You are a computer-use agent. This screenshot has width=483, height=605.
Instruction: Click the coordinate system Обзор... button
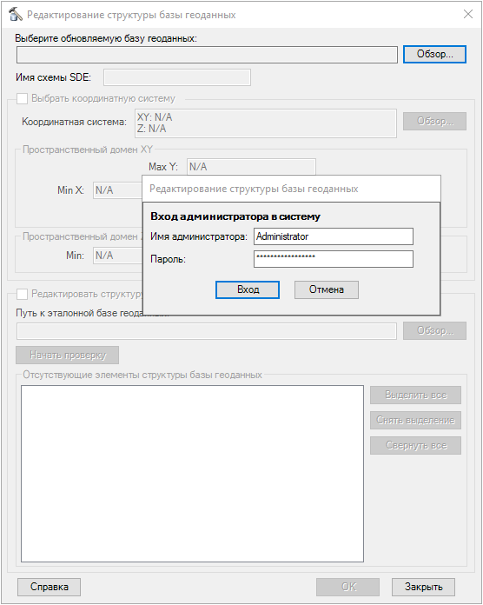(x=434, y=121)
